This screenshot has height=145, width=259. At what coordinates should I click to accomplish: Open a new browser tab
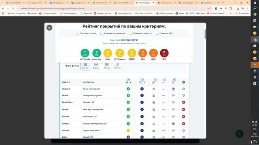point(223,3)
